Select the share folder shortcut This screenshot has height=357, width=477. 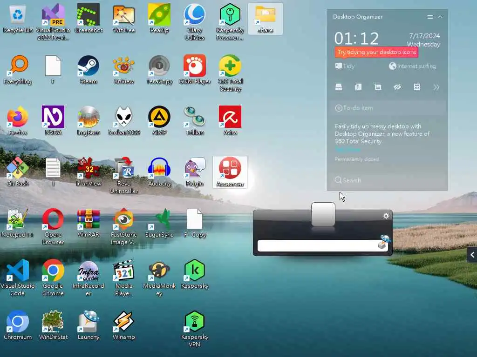(x=265, y=19)
